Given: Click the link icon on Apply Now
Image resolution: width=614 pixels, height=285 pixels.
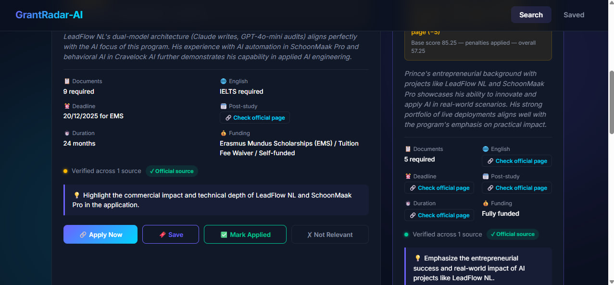Looking at the screenshot, I should pos(83,235).
